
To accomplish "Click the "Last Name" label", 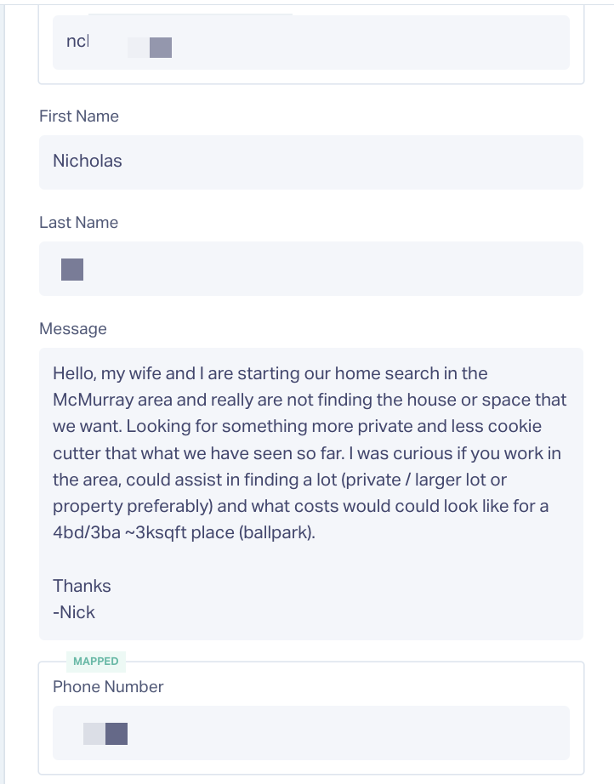I will point(78,223).
